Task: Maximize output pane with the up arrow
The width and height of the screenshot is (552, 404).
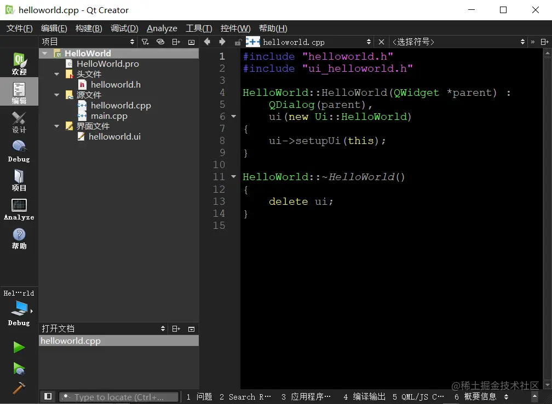Action: (x=534, y=396)
